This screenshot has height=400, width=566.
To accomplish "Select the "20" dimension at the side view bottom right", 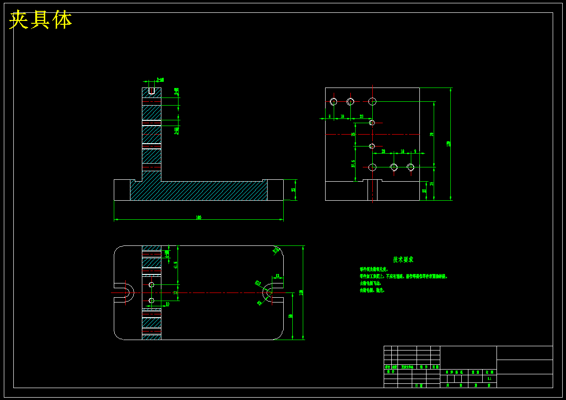I will (425, 190).
